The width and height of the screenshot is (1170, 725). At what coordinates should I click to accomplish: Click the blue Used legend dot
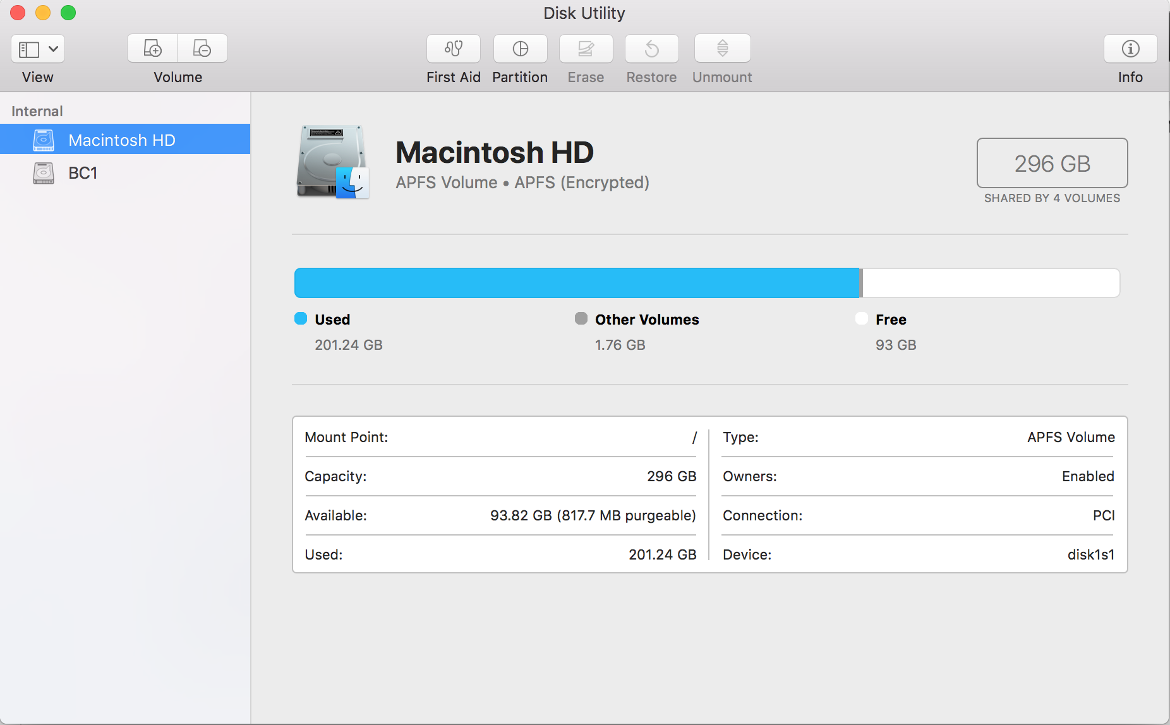[301, 319]
